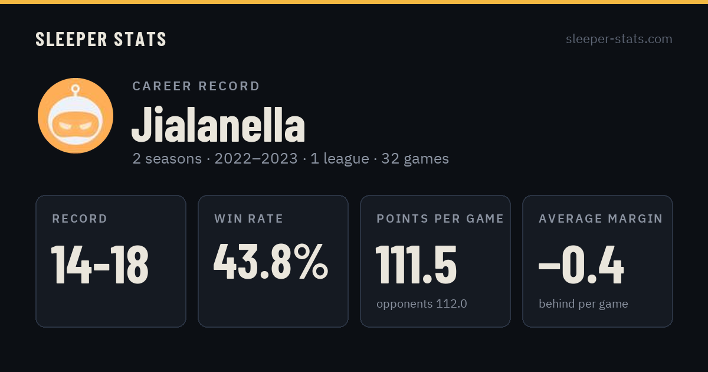Click the seasons and games summary line
The height and width of the screenshot is (372, 708).
[x=291, y=159]
